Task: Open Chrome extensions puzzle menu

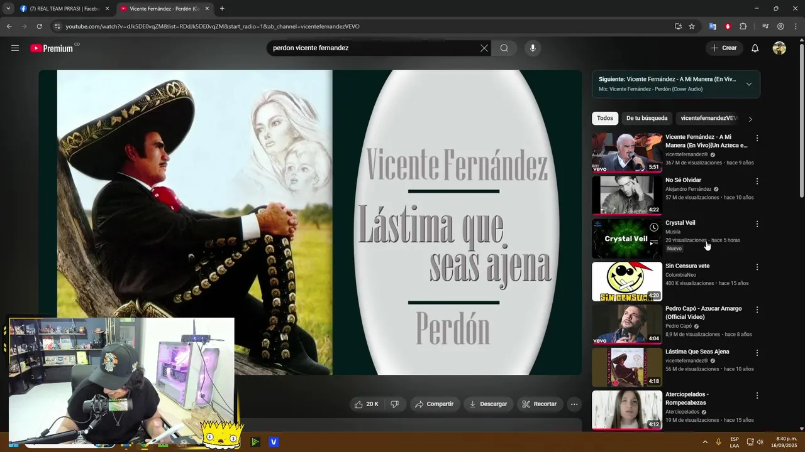Action: tap(743, 26)
